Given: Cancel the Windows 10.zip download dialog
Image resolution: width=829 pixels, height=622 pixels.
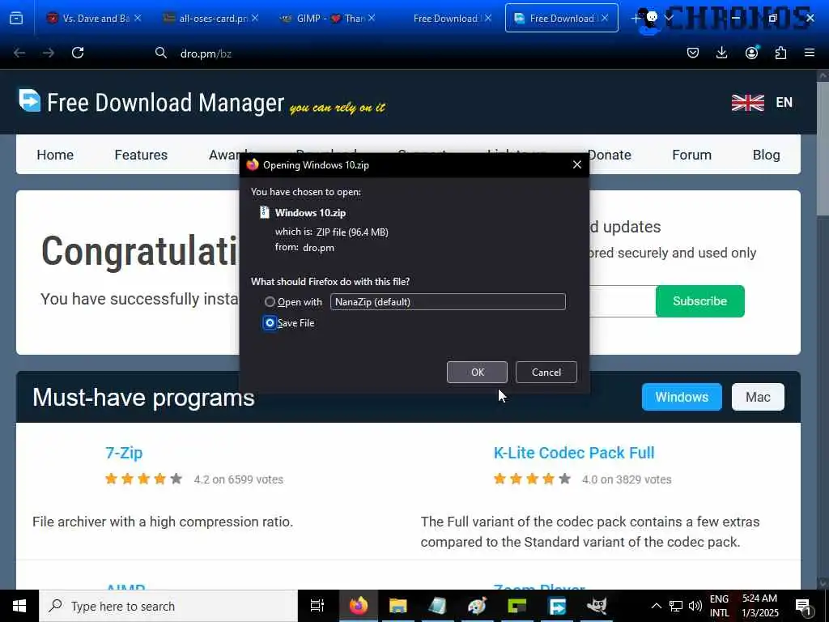Looking at the screenshot, I should pos(546,373).
